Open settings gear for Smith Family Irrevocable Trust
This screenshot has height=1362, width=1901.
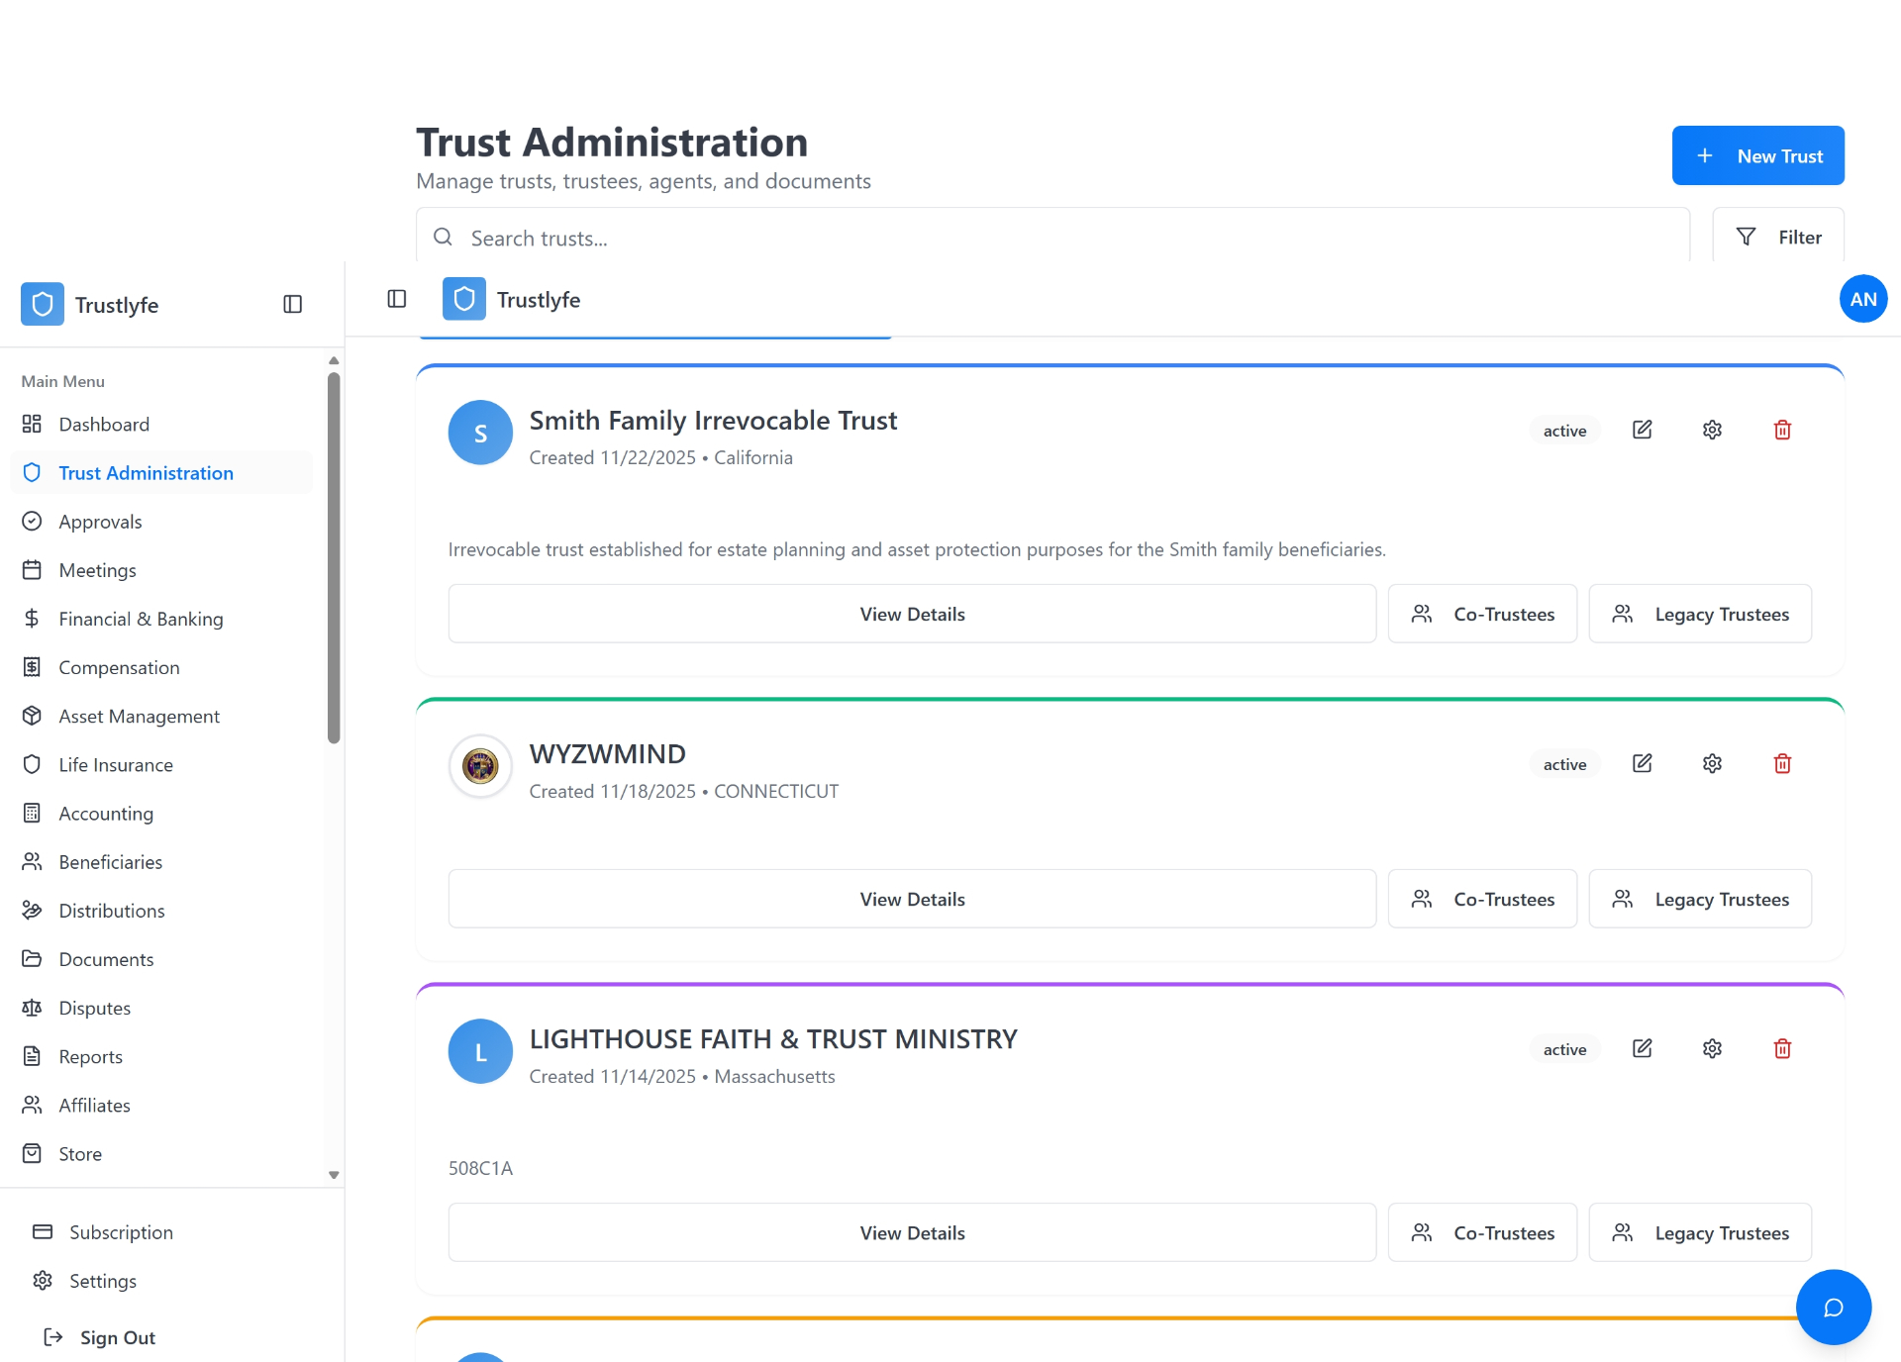pyautogui.click(x=1712, y=430)
